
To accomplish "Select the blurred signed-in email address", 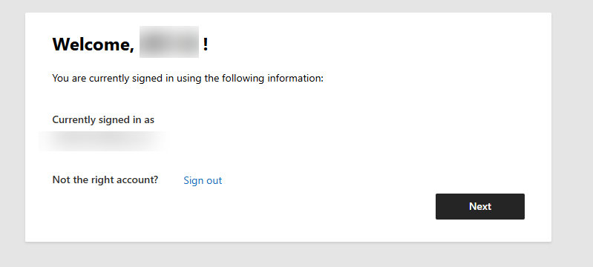I will pyautogui.click(x=105, y=141).
